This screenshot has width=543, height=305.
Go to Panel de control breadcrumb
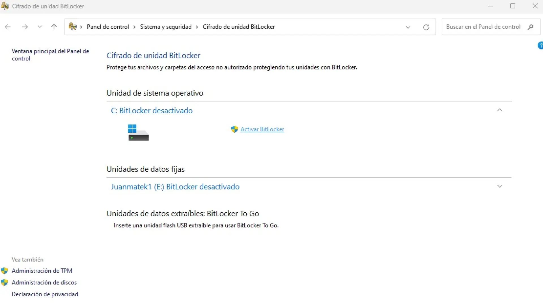pyautogui.click(x=108, y=27)
